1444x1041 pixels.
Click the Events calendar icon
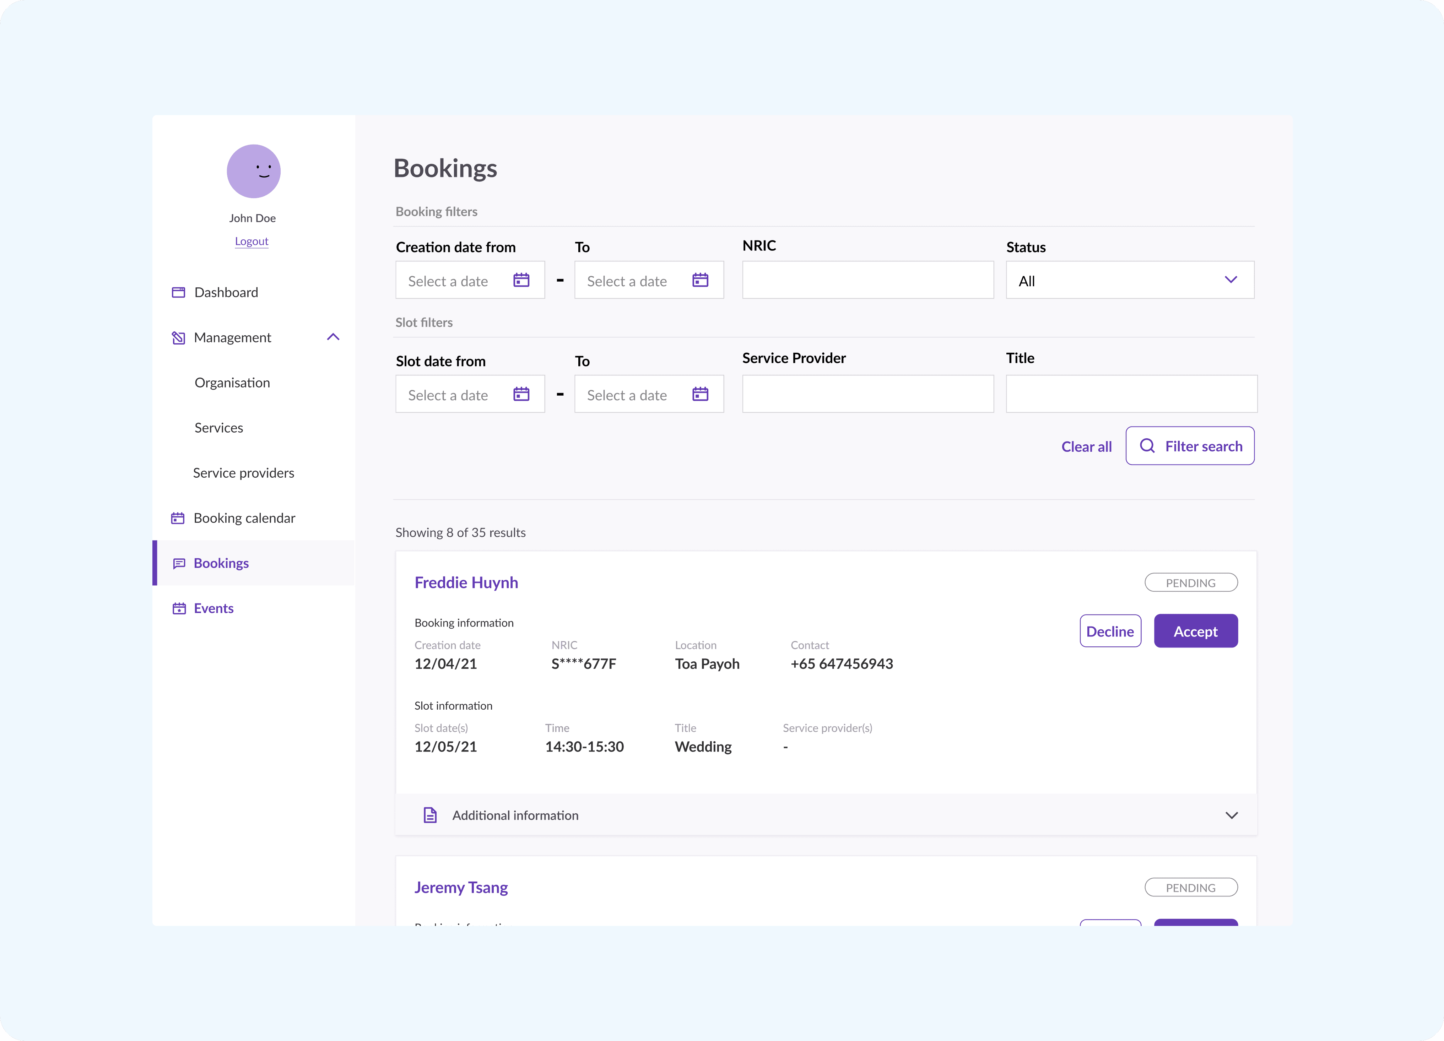coord(179,609)
